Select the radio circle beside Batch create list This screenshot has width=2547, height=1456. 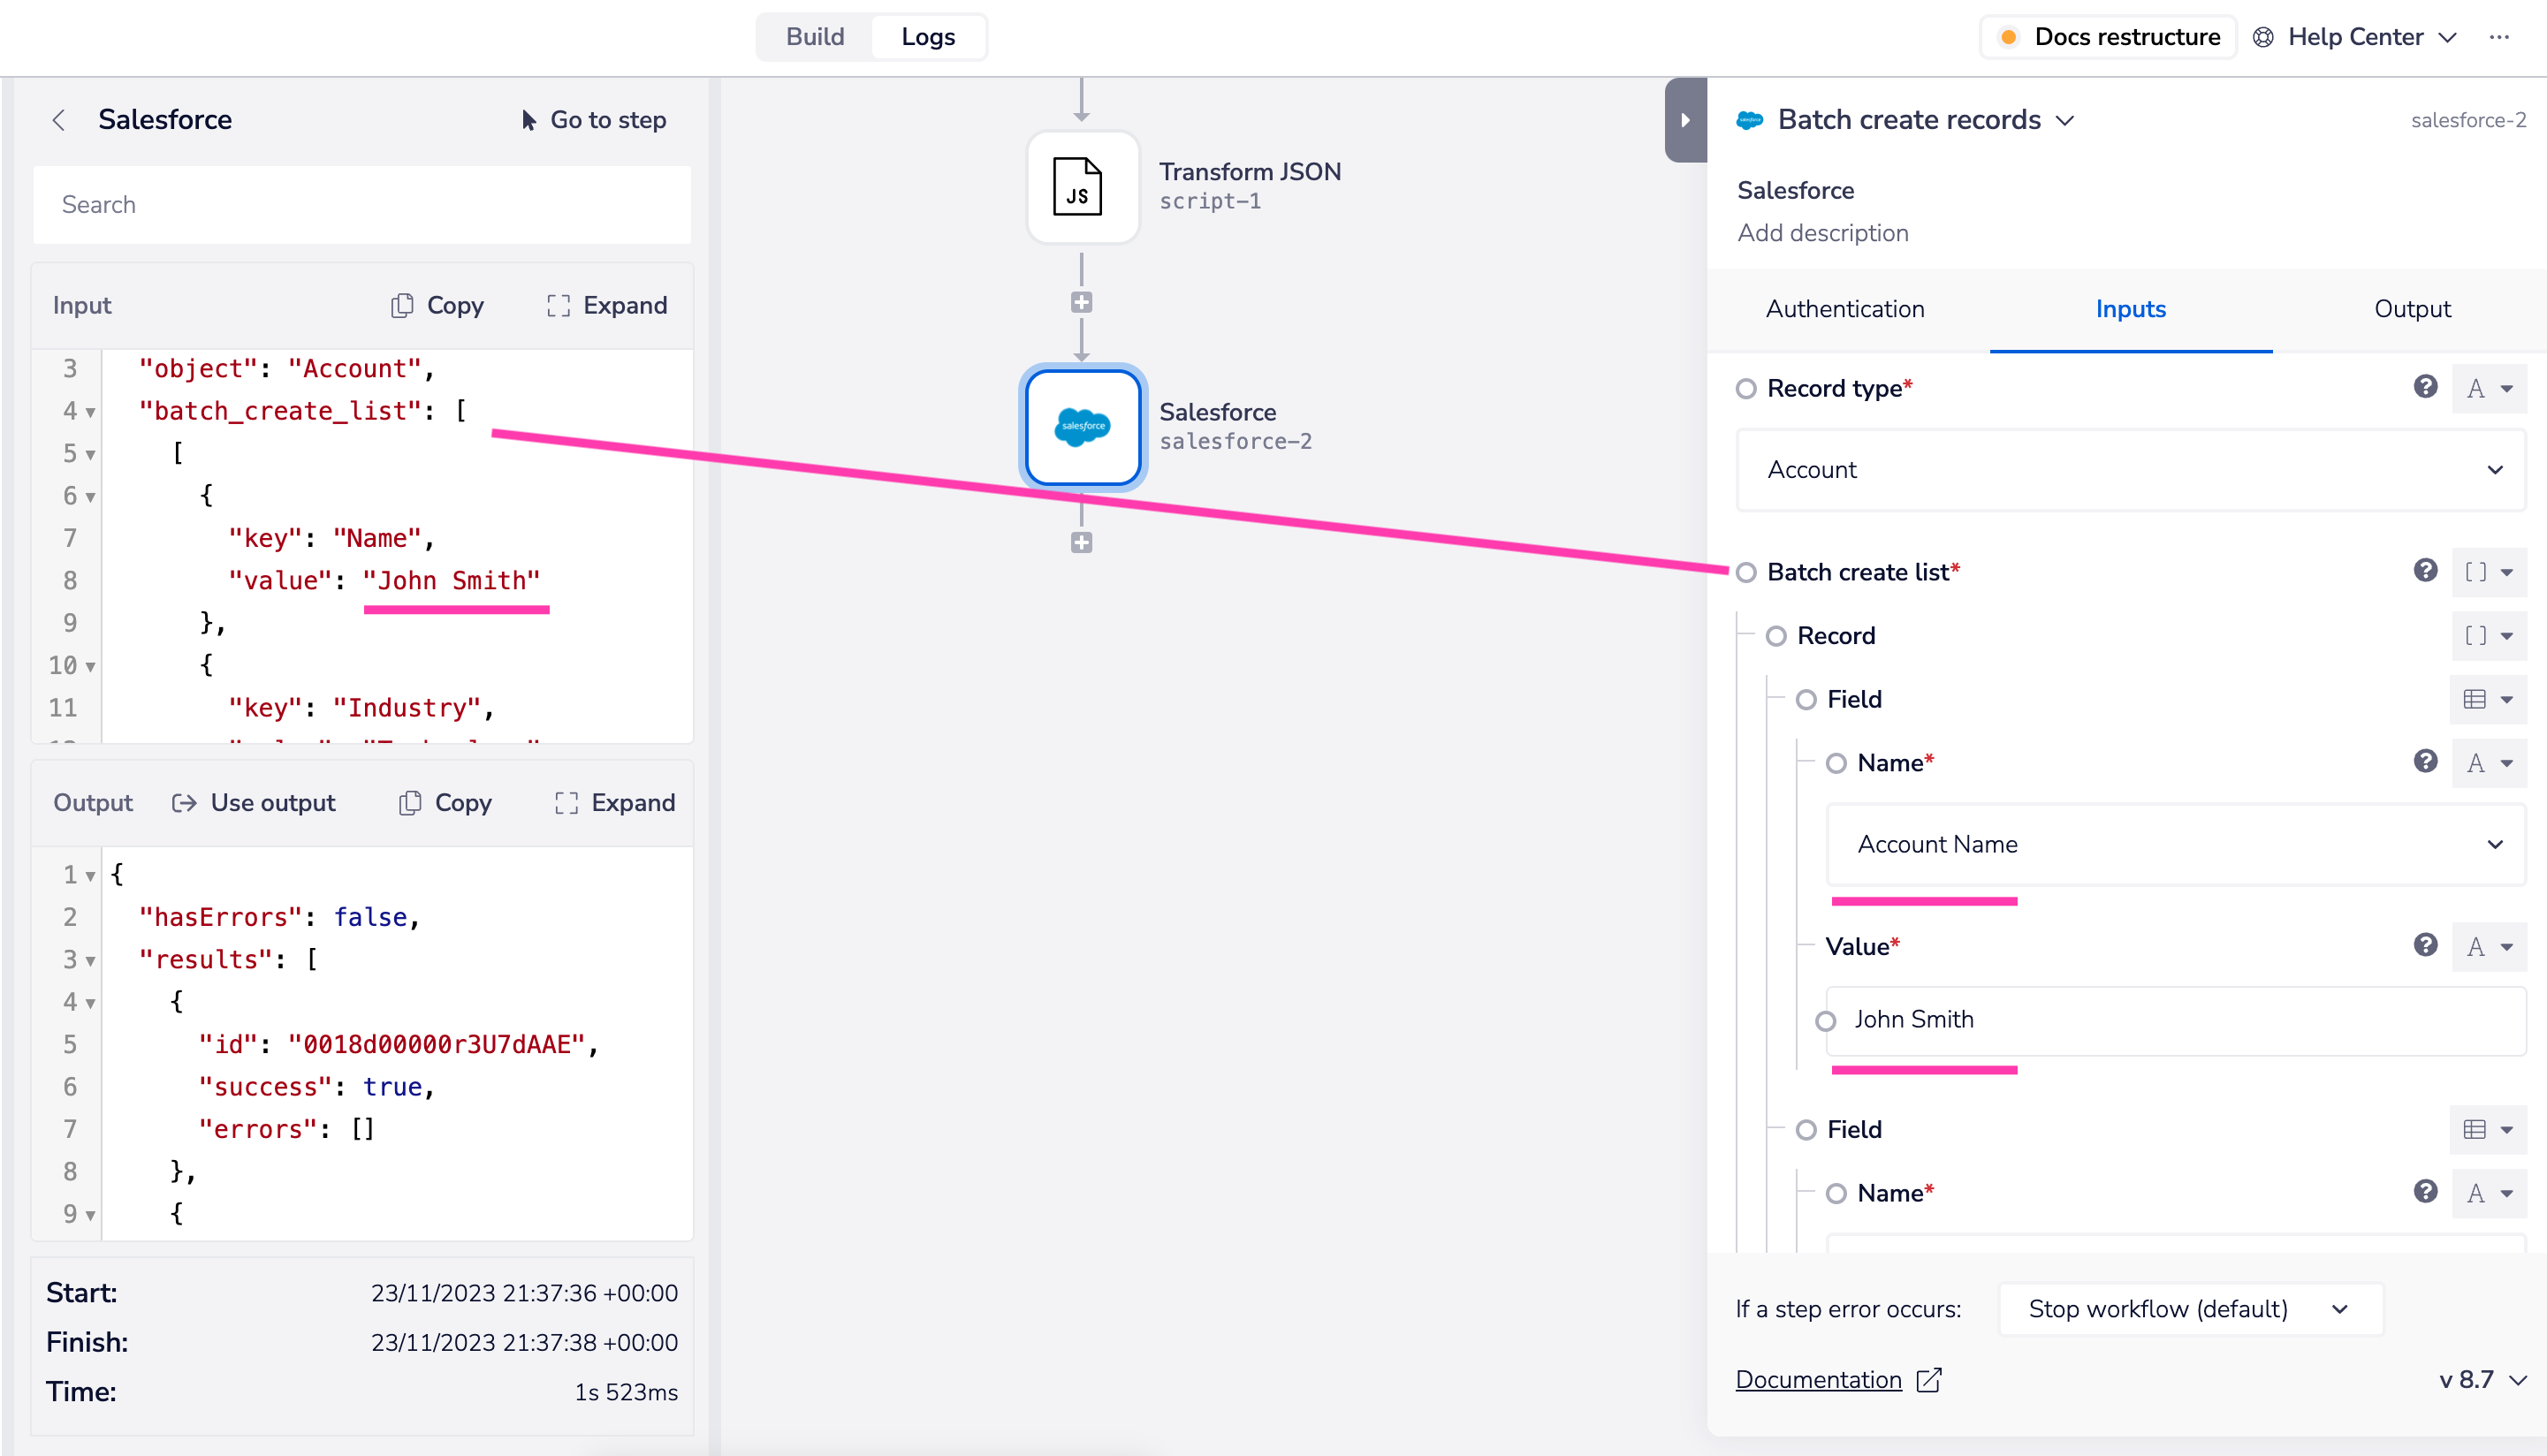(1747, 571)
